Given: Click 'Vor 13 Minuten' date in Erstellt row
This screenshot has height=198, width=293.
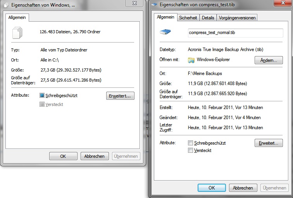Looking at the screenshot, I should 226,108.
